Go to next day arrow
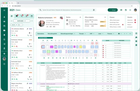The width and height of the screenshot is (140, 91). tap(32, 21)
